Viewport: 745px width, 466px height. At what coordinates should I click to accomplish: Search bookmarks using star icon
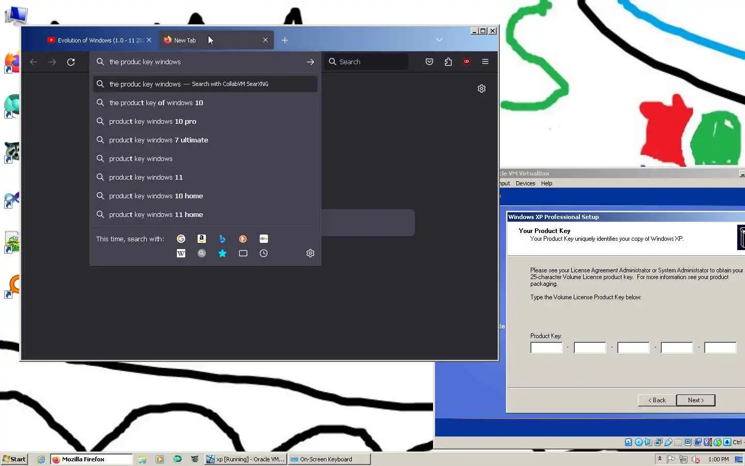[x=222, y=253]
